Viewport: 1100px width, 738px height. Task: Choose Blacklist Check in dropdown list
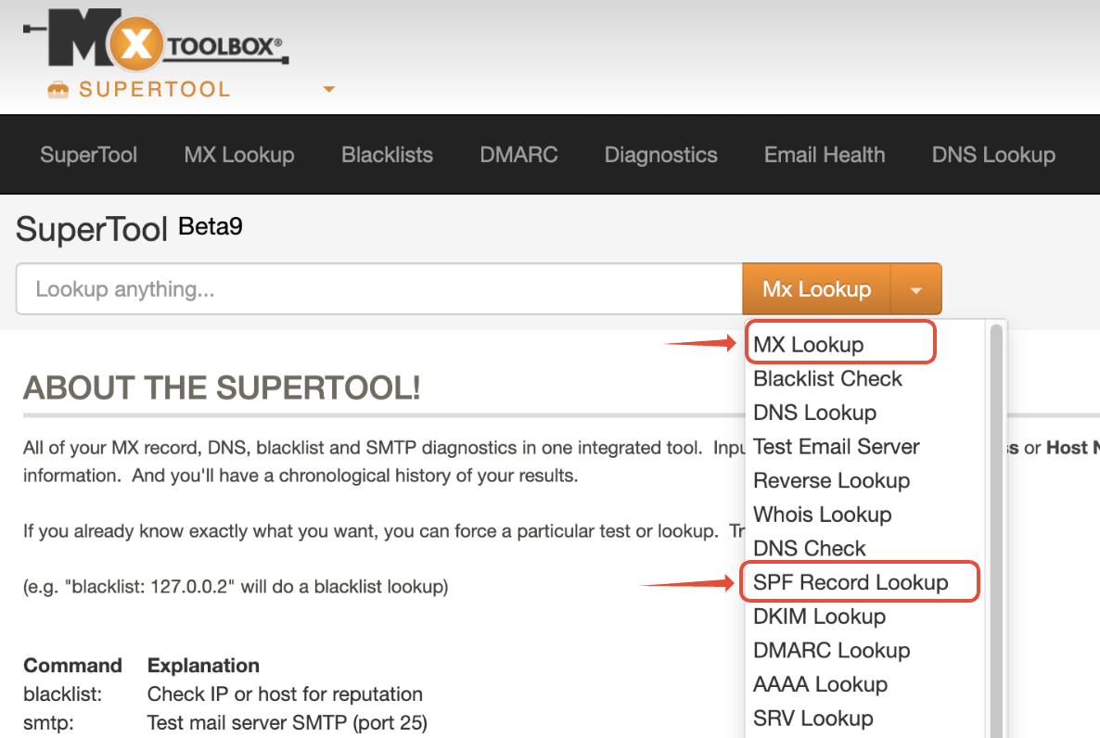(827, 378)
